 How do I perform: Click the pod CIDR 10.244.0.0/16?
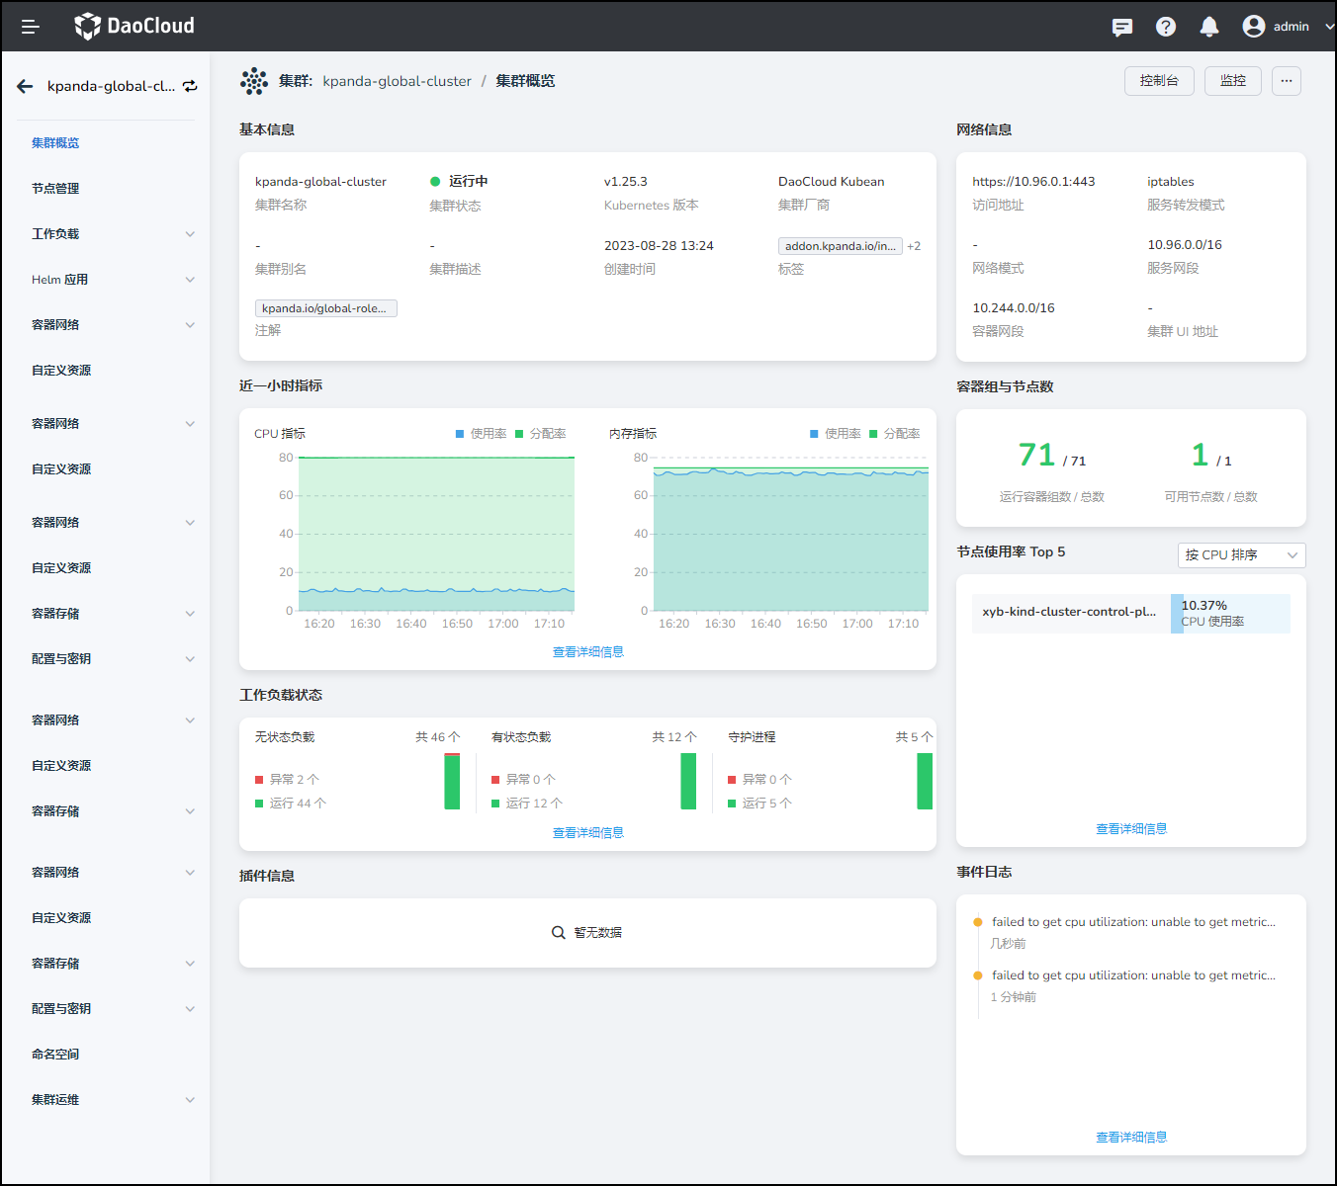pyautogui.click(x=1014, y=308)
